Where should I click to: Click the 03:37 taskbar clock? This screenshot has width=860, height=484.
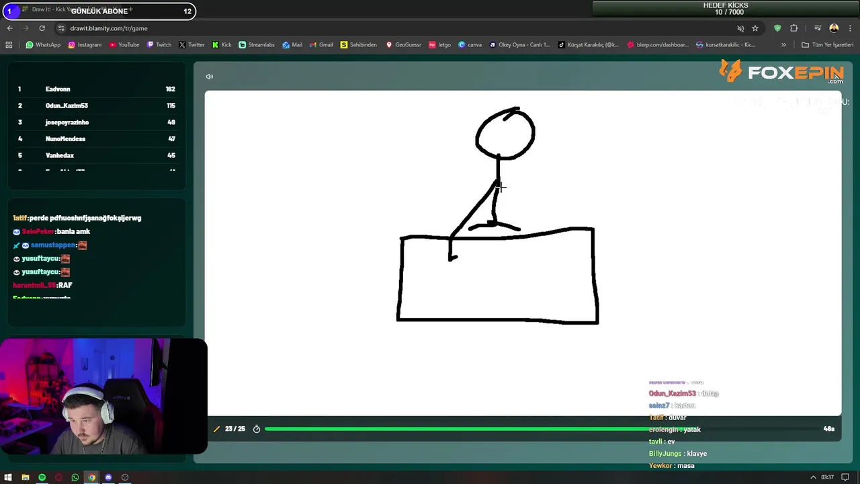pos(827,477)
